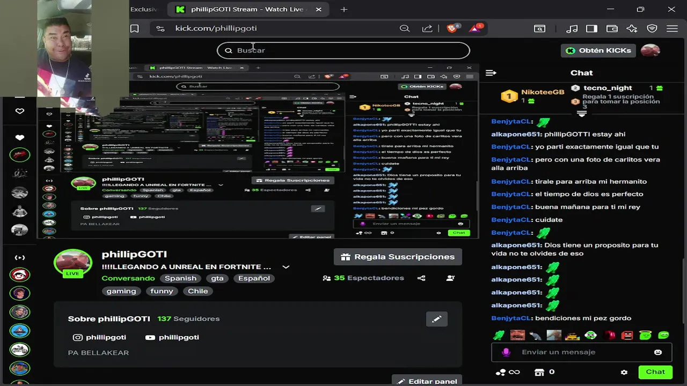
Task: Click the address bar share icon
Action: 427,28
